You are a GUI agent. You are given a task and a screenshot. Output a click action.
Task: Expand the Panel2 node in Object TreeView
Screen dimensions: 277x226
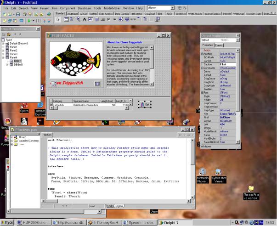pyautogui.click(x=3, y=51)
